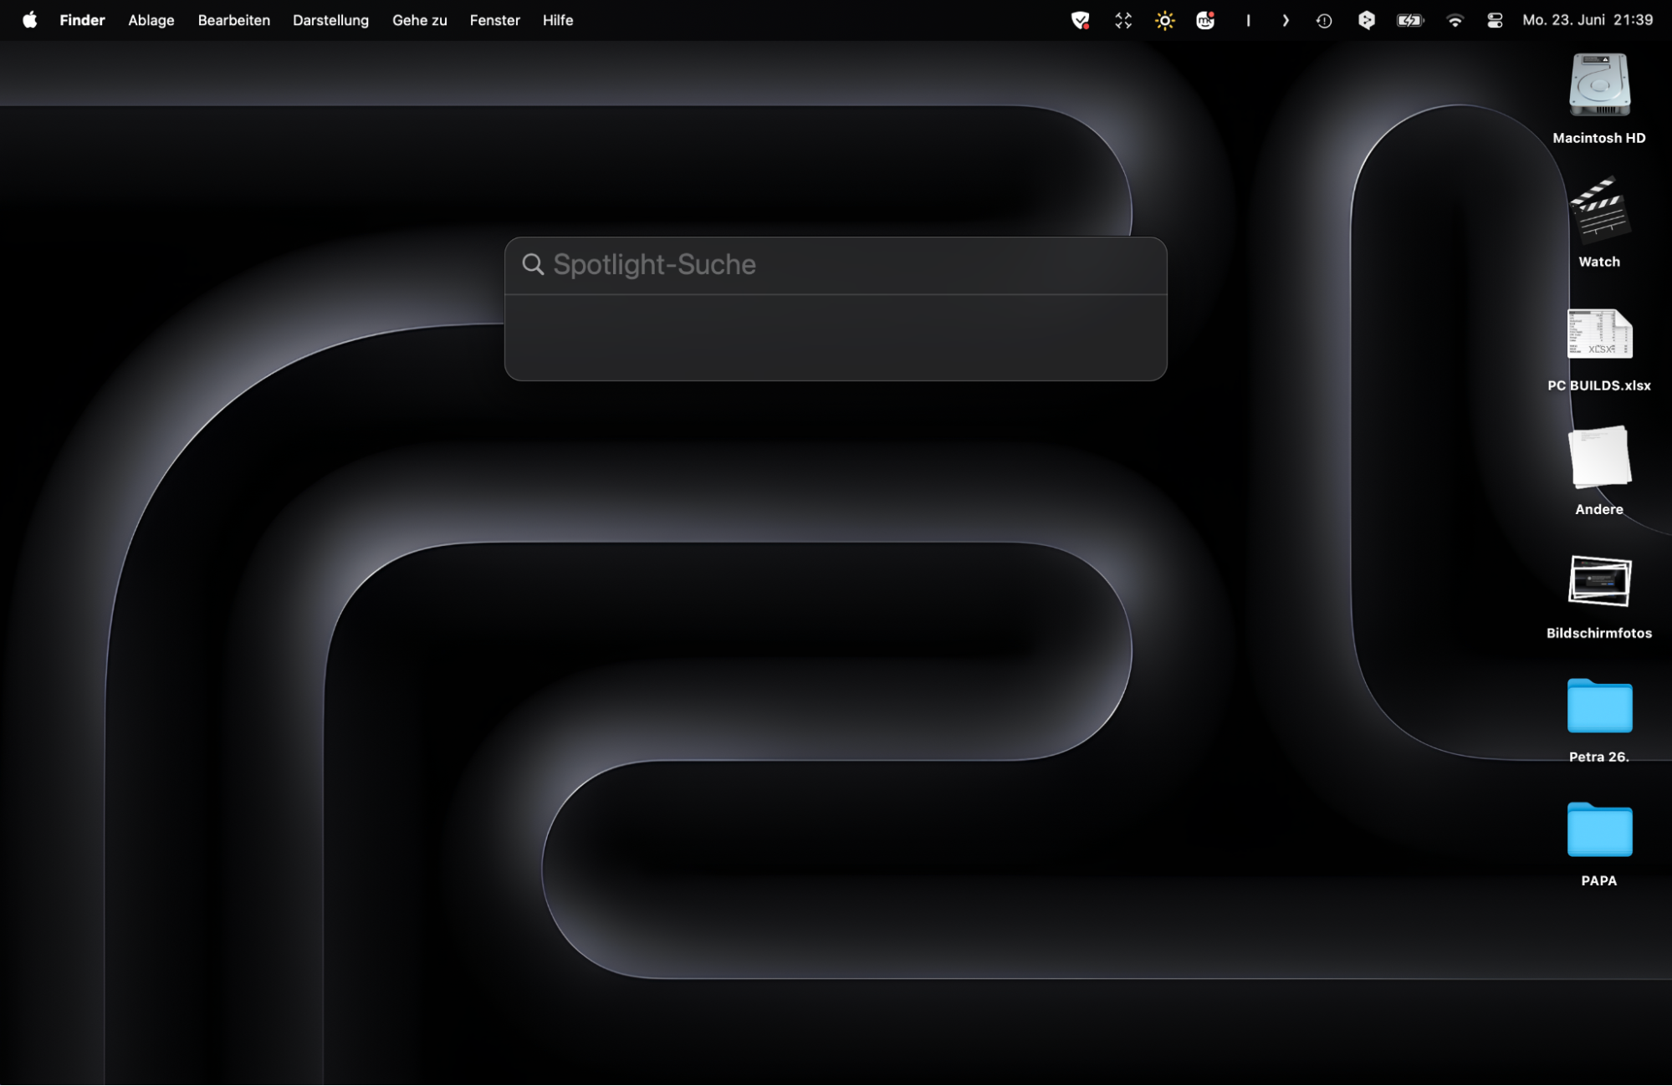This screenshot has height=1086, width=1672.
Task: Open Control Center toggles icon
Action: coord(1495,20)
